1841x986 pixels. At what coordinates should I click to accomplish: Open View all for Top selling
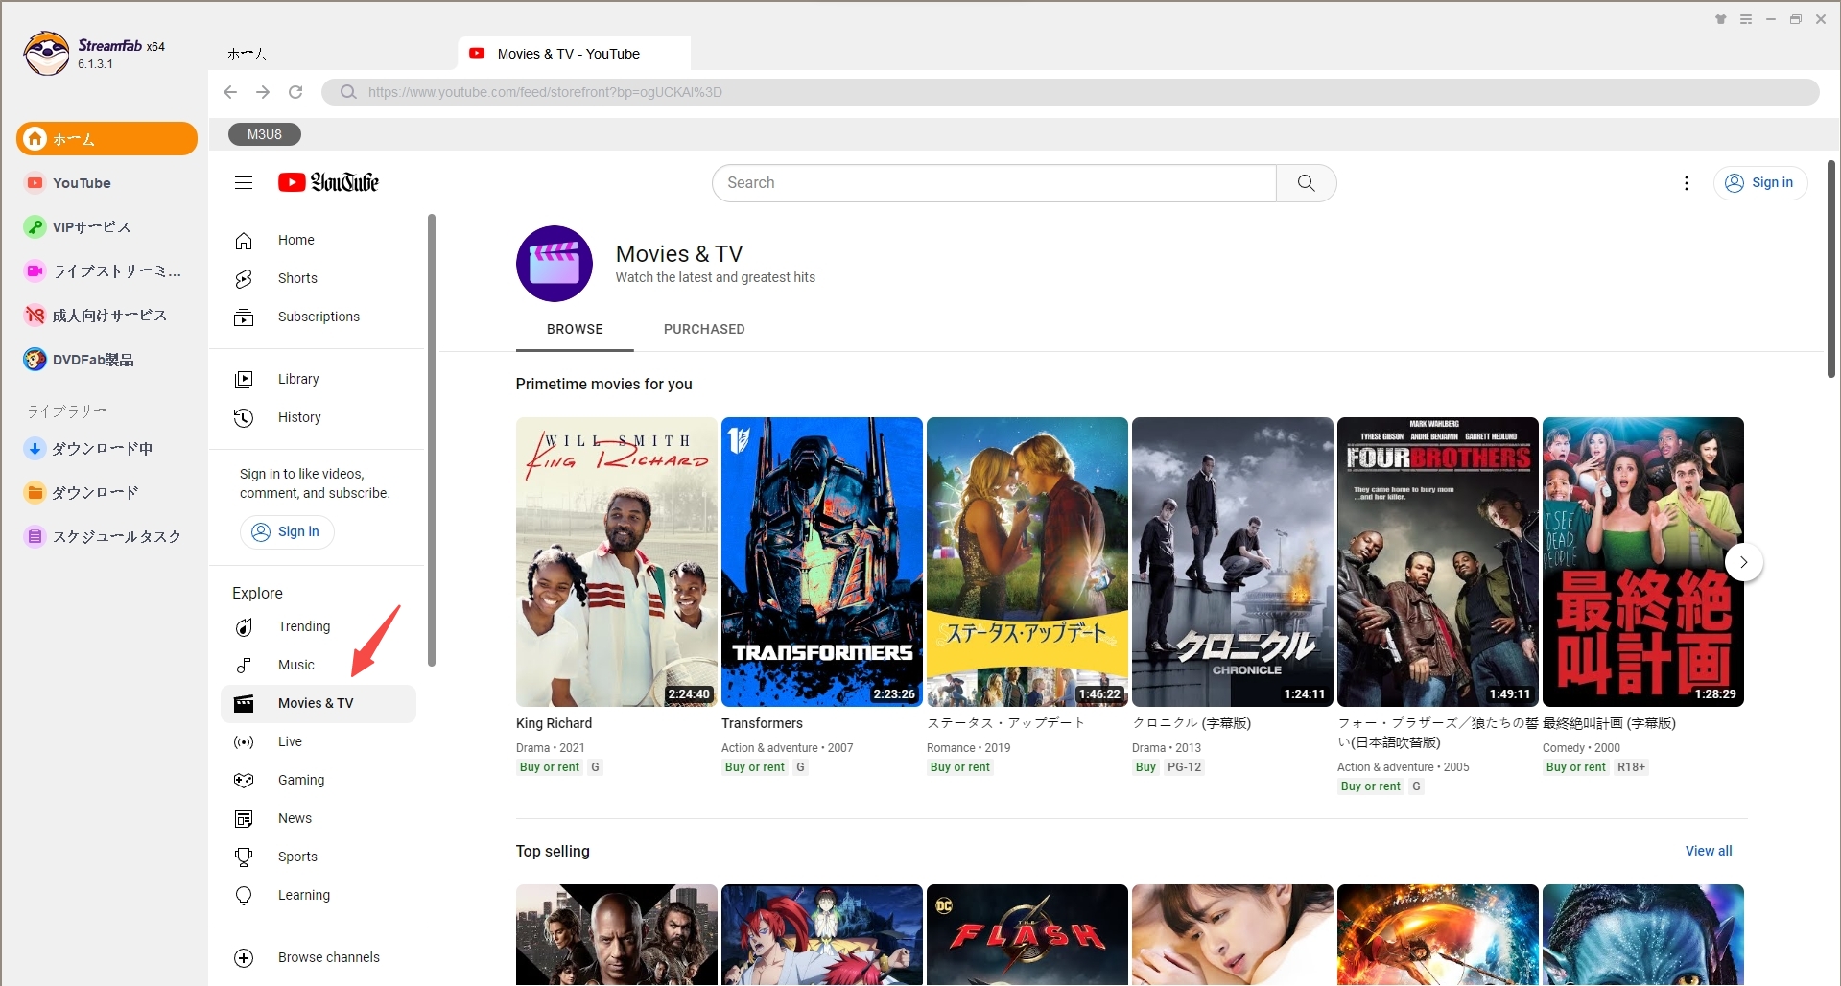(1709, 851)
